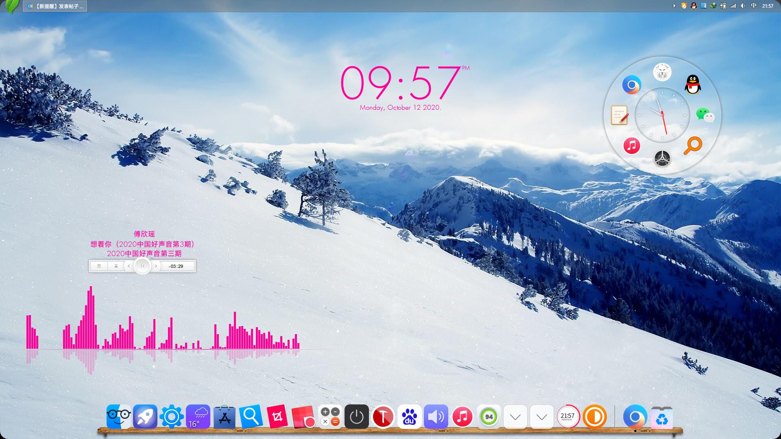Open the Finder face icon in dock
781x439 pixels.
119,417
